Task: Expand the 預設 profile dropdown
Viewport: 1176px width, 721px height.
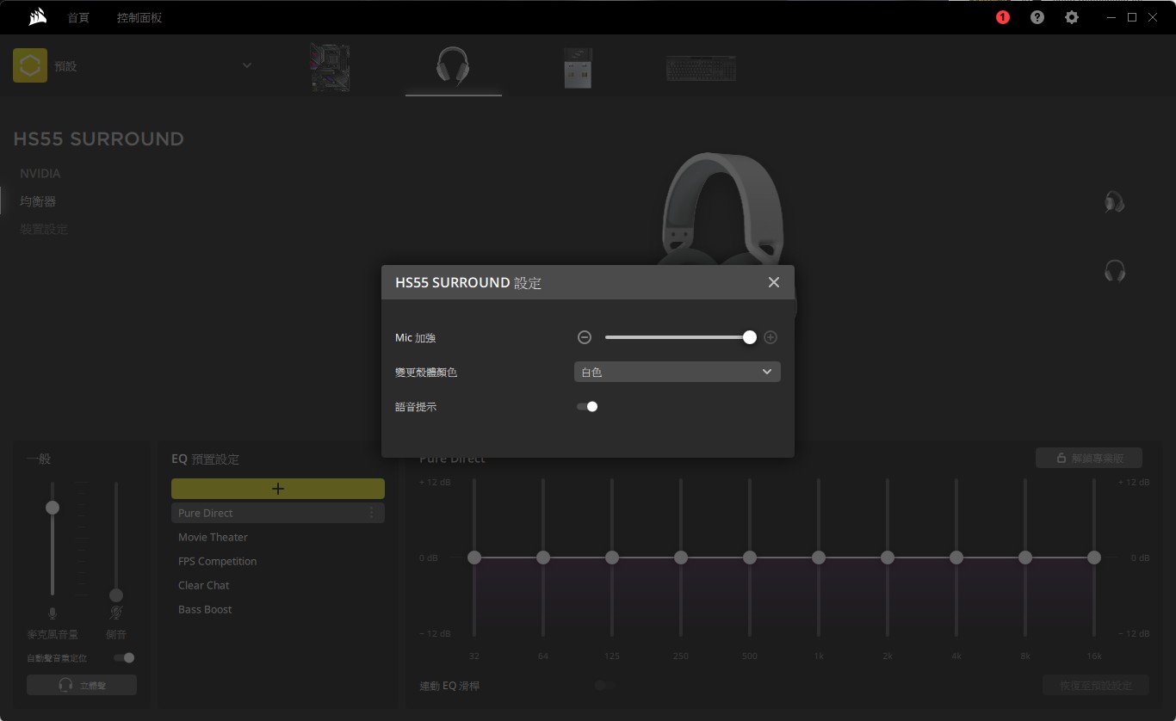Action: point(247,65)
